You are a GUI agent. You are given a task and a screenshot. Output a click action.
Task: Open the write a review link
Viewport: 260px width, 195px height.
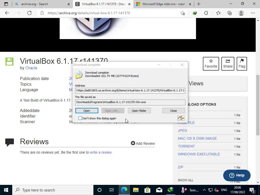click(x=101, y=152)
